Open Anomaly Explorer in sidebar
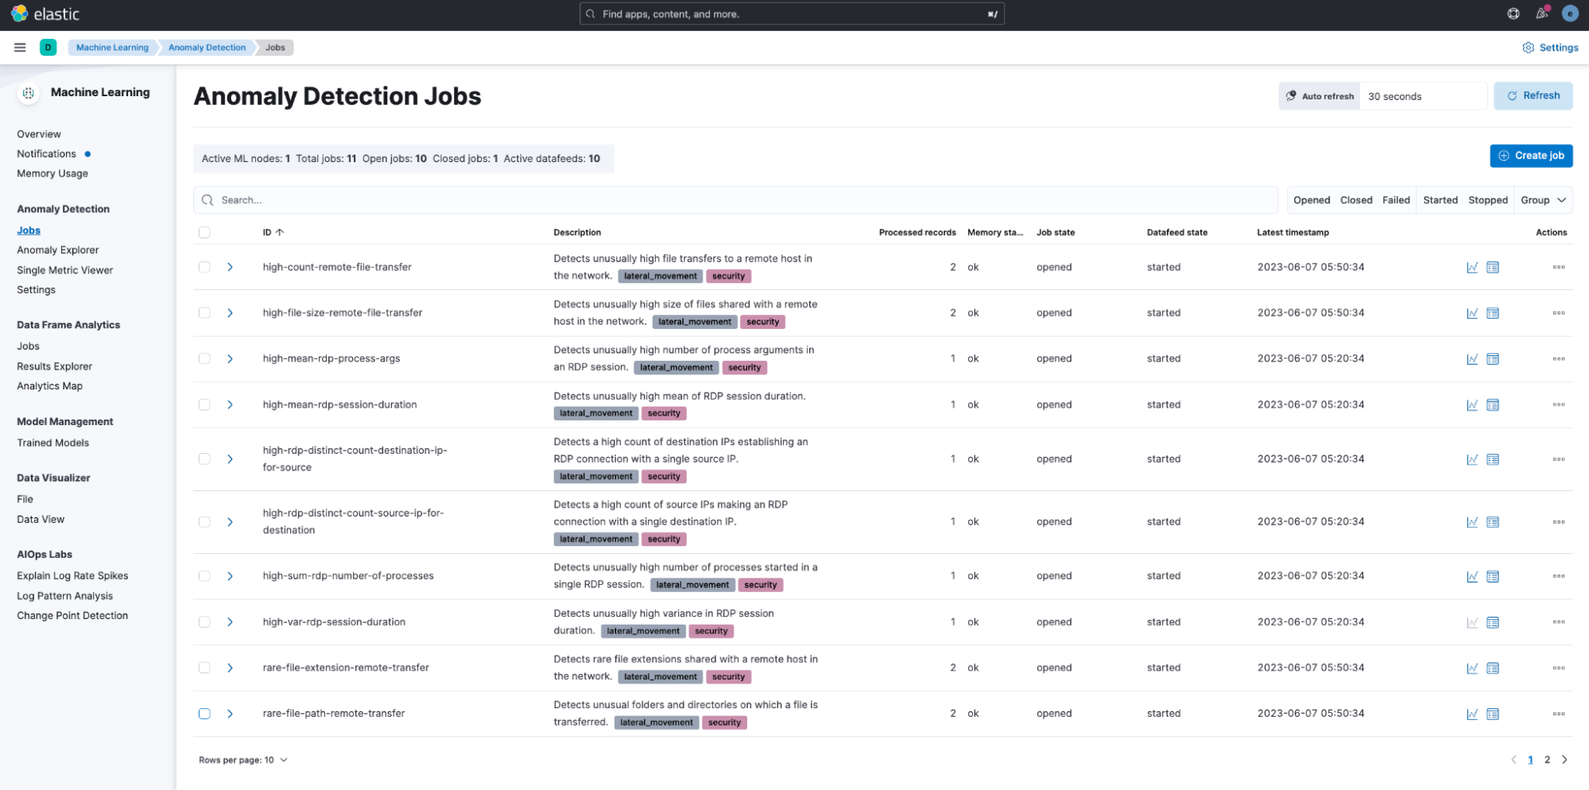This screenshot has width=1589, height=790. pos(58,250)
